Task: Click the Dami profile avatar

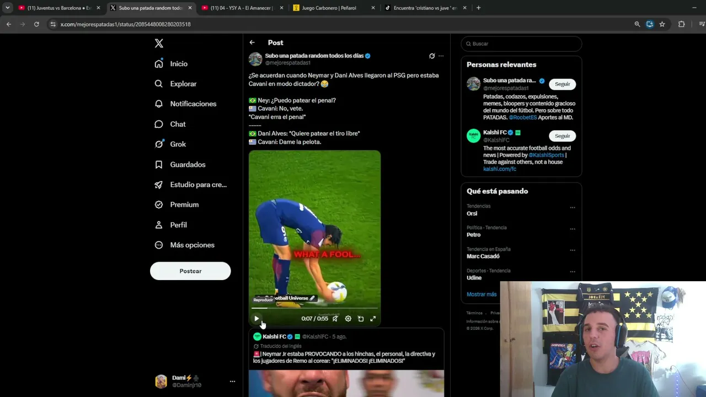Action: click(161, 381)
